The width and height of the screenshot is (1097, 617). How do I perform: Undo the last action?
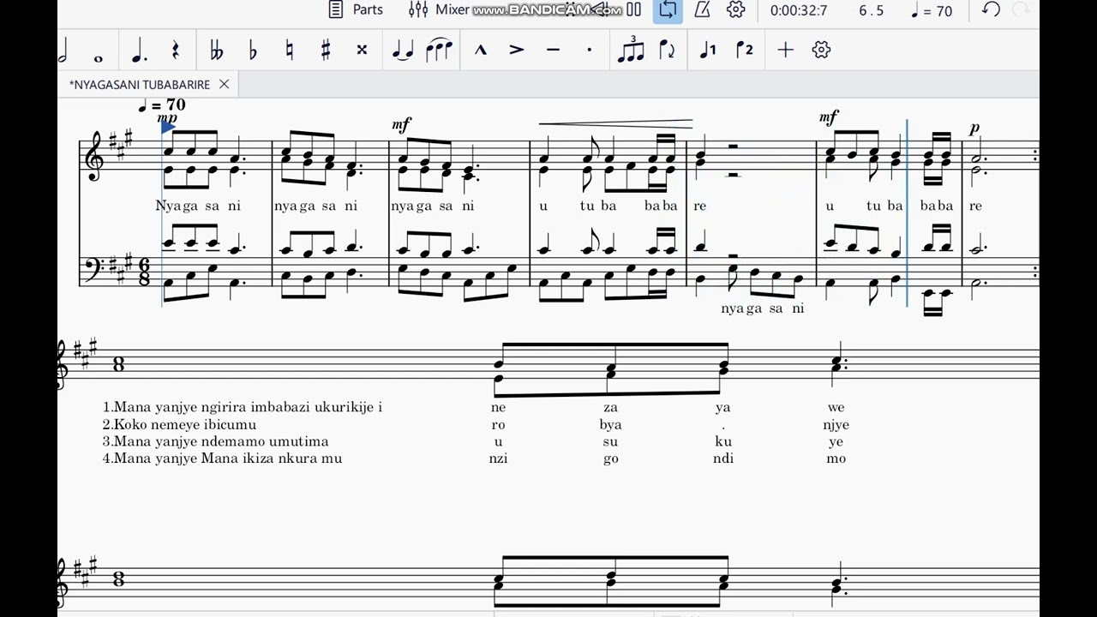[x=991, y=10]
